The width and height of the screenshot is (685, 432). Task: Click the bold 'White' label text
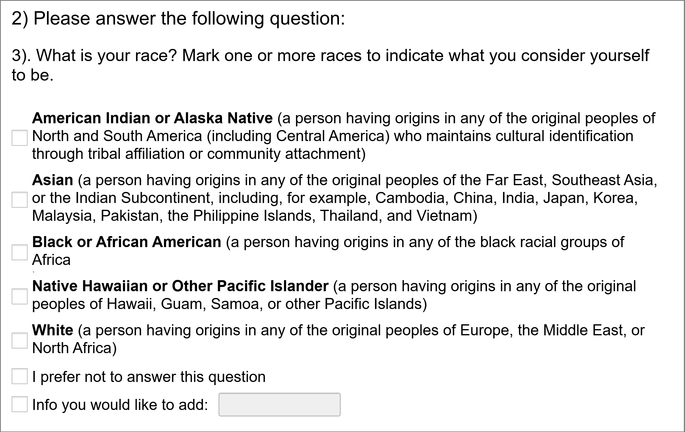[x=53, y=330]
